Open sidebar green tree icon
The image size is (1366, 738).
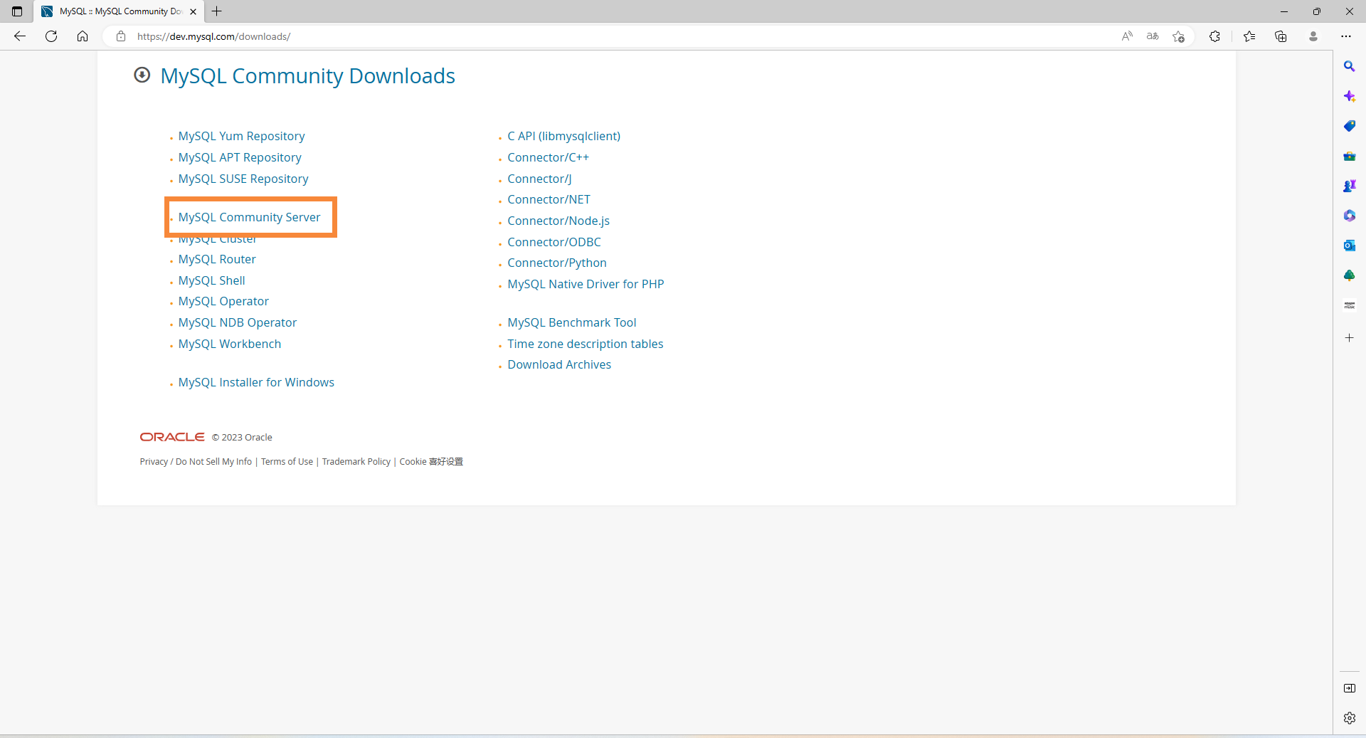[x=1349, y=275]
